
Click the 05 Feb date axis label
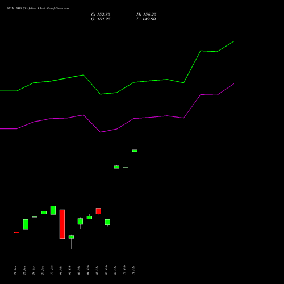97,270
